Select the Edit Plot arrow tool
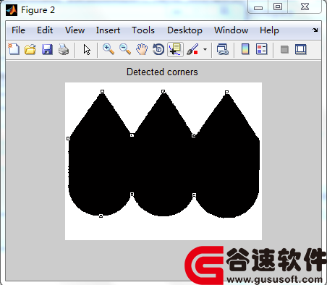Viewport: 327px width, 285px height. coord(87,50)
